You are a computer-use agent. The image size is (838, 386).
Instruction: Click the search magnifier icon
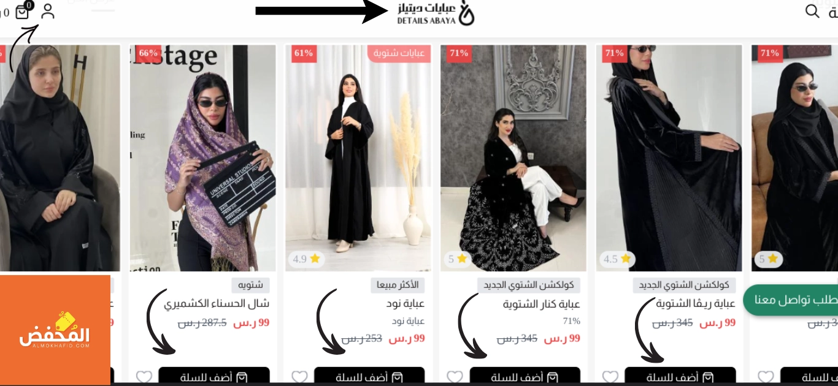(812, 11)
